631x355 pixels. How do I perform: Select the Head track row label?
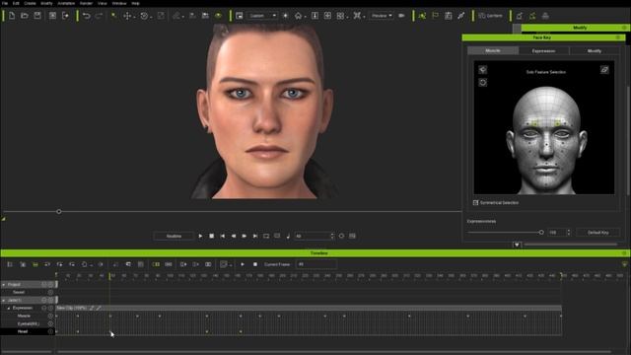pyautogui.click(x=23, y=331)
